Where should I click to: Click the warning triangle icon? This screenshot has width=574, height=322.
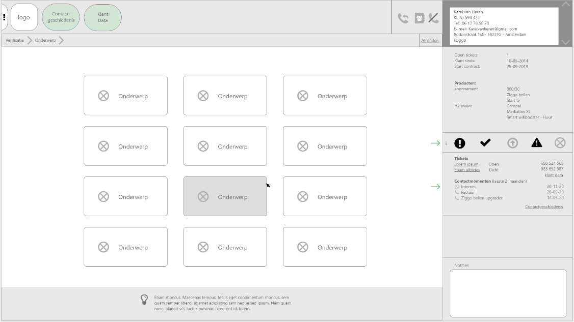click(537, 143)
